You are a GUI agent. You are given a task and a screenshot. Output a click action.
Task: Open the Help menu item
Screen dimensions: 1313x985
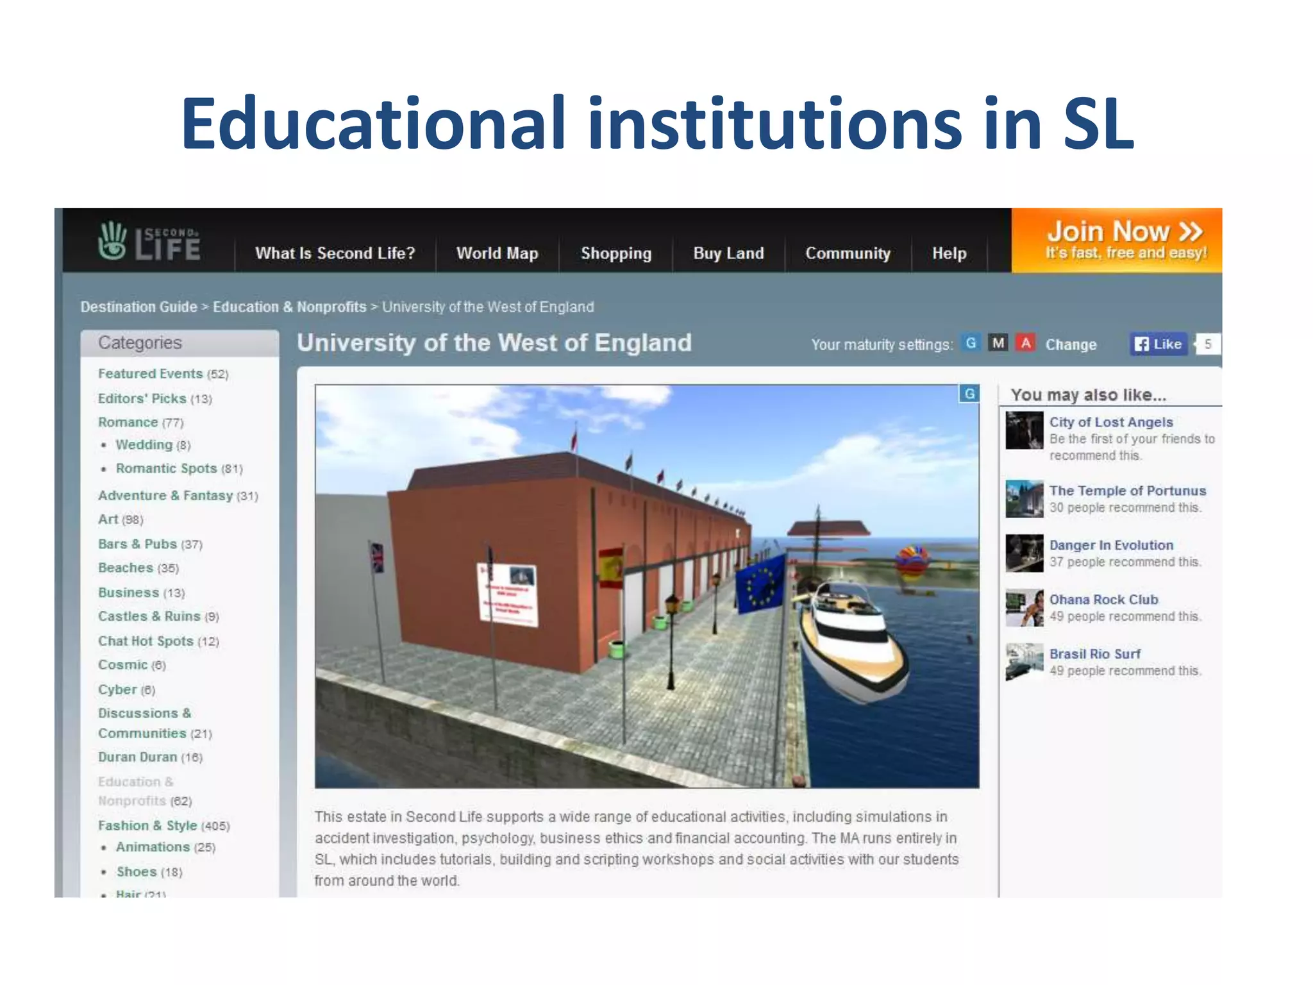(x=949, y=253)
